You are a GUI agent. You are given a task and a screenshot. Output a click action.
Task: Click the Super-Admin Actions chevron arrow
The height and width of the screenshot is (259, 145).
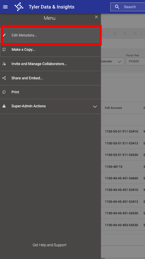click(x=95, y=106)
